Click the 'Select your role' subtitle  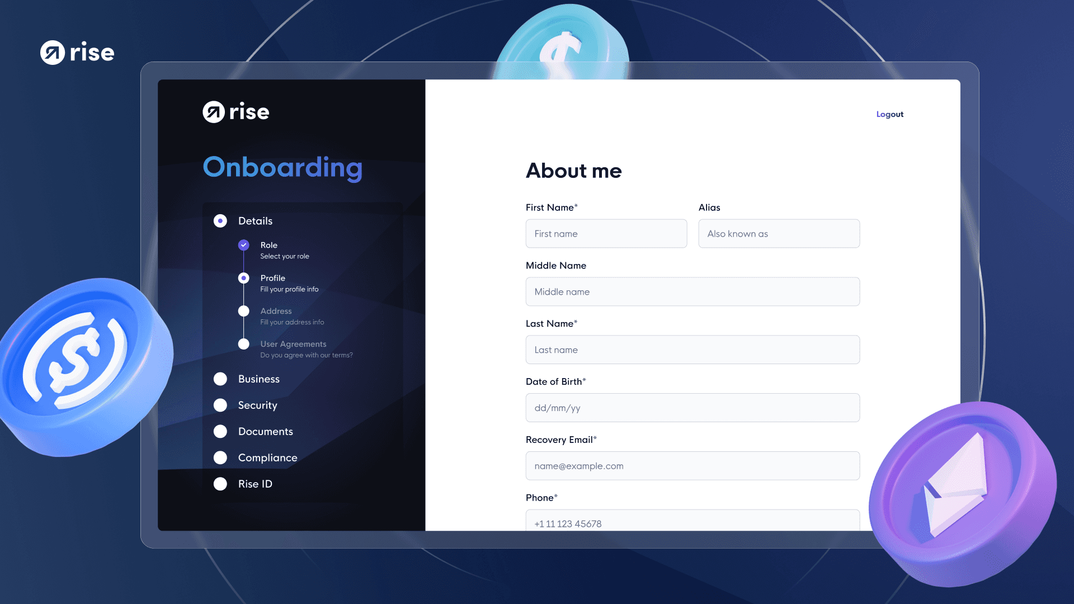click(285, 257)
